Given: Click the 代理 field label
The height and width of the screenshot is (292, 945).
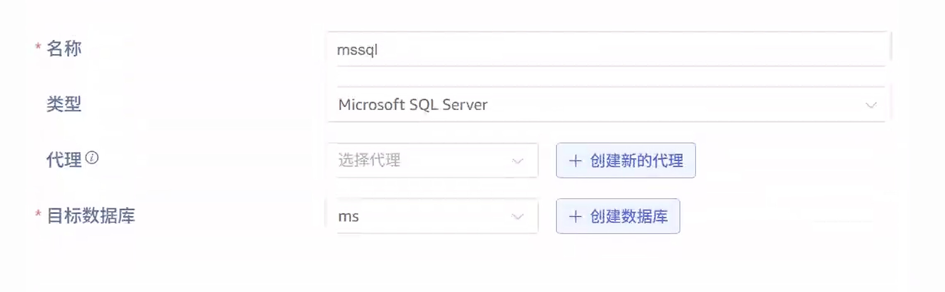Looking at the screenshot, I should [x=64, y=160].
